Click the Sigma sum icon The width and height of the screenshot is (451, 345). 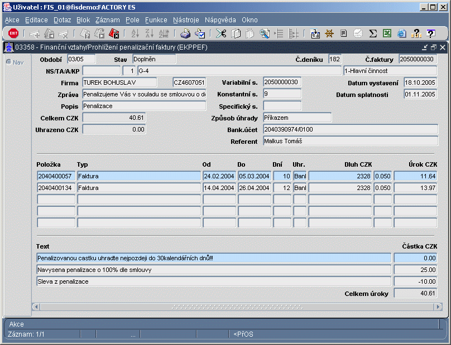tap(373, 33)
